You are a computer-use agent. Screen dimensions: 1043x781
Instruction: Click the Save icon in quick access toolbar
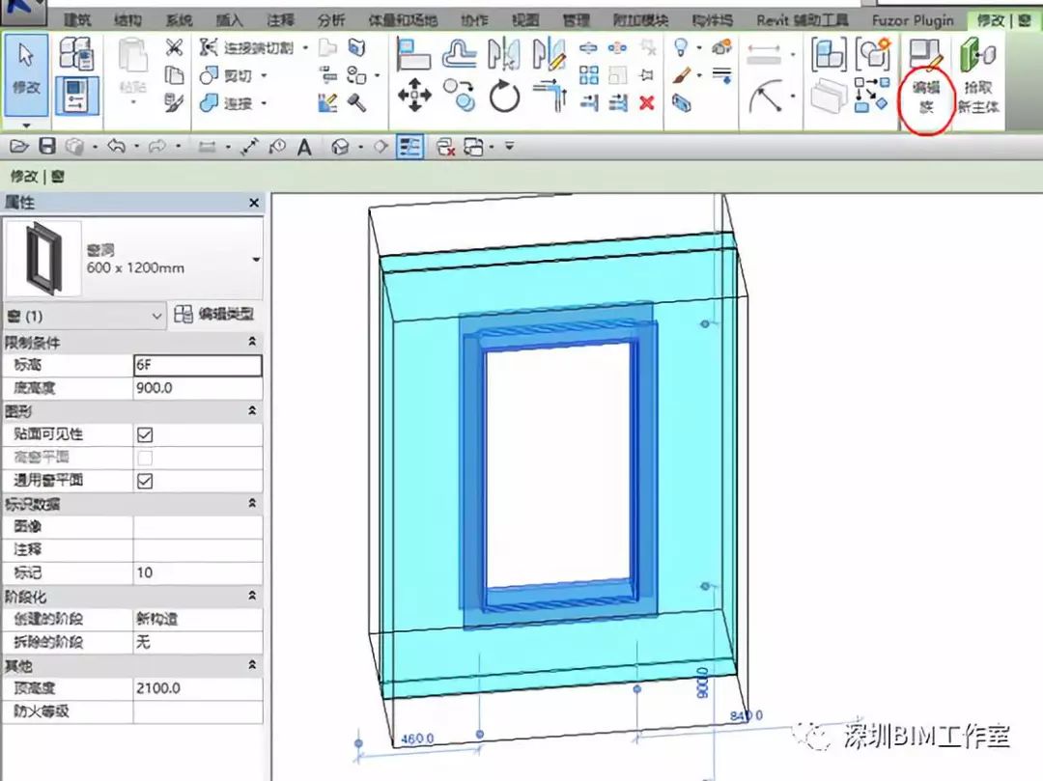pos(46,147)
